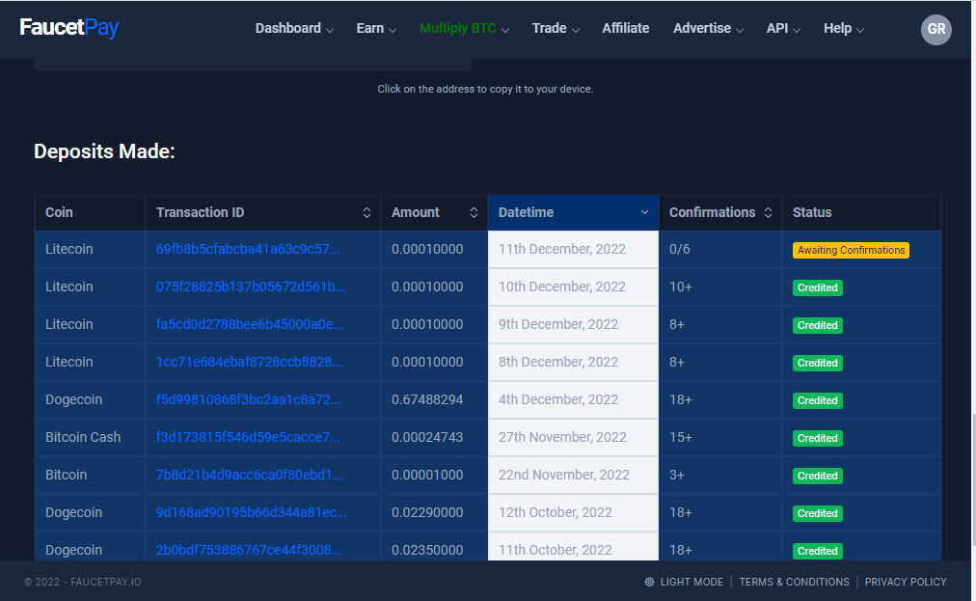Screen dimensions: 976x601
Task: Open Privacy Policy link
Action: click(x=905, y=582)
